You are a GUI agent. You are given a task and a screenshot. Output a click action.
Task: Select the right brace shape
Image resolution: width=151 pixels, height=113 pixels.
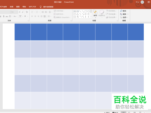(88, 17)
